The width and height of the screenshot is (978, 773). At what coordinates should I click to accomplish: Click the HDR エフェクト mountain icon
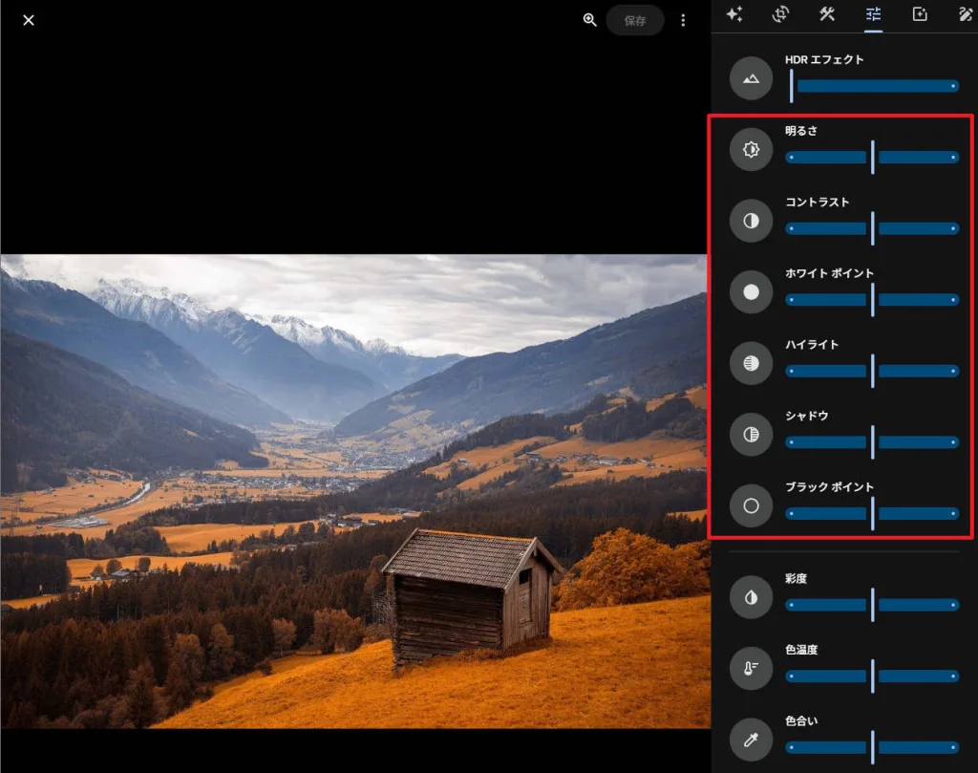751,78
